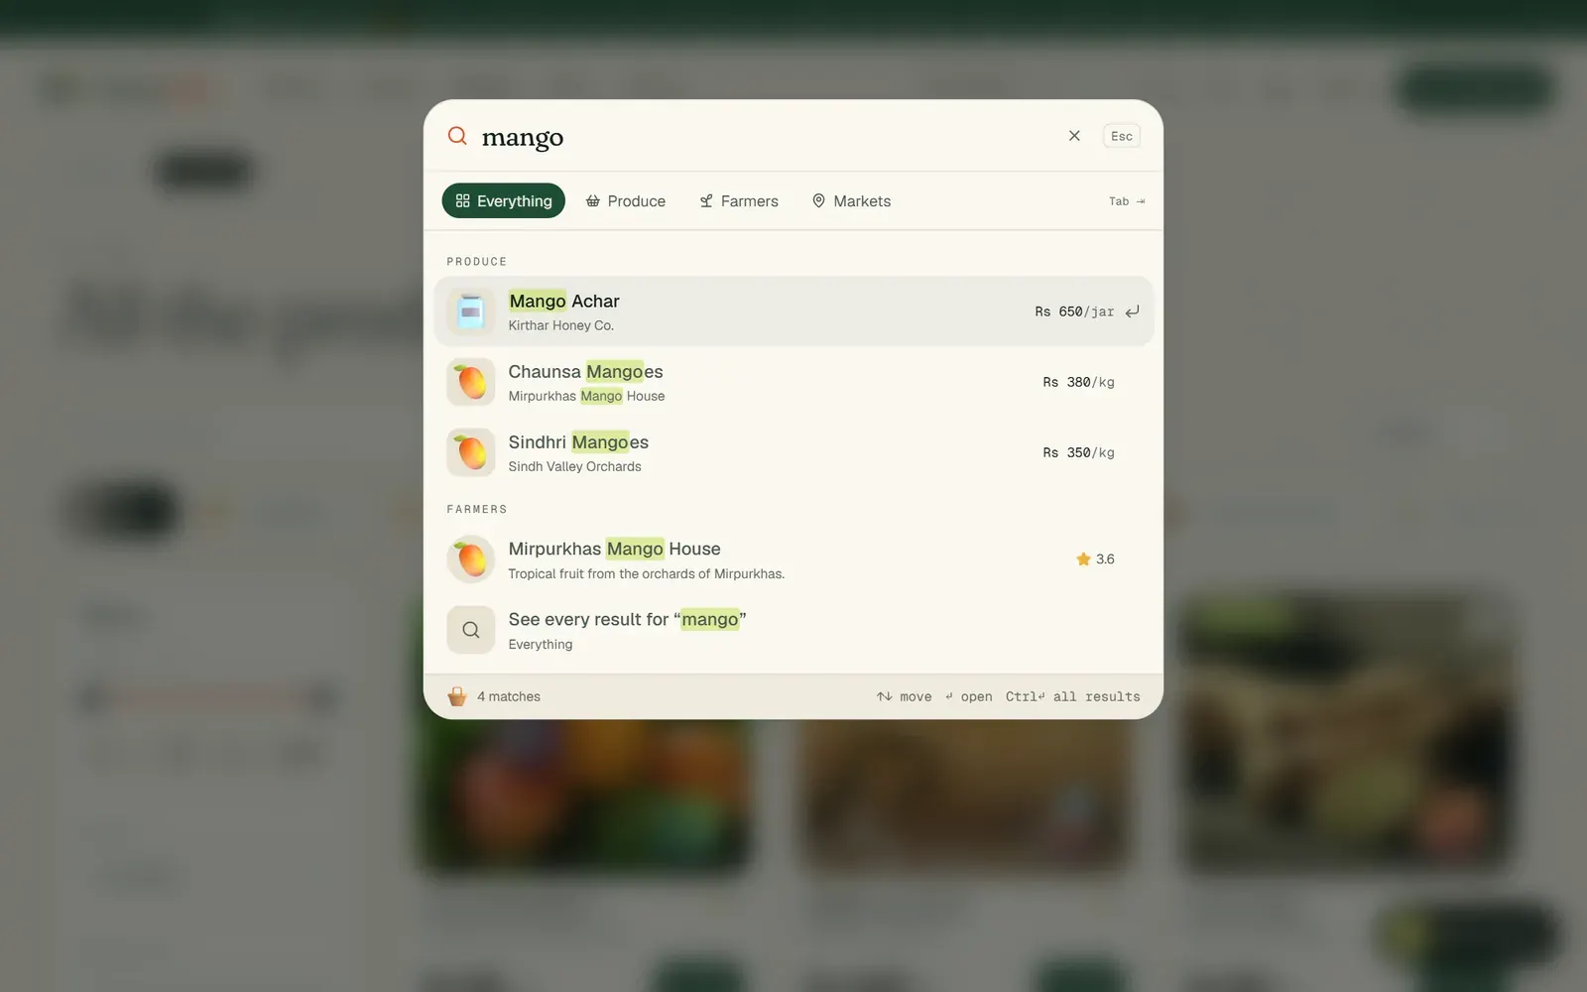The image size is (1587, 992).
Task: Click the star rating 3.6
Action: point(1095,559)
